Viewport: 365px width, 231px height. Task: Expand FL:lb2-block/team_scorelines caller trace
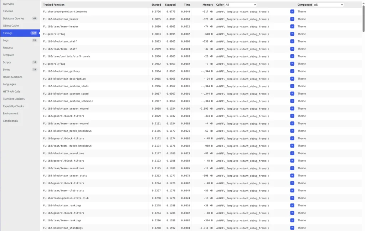[x=292, y=153]
